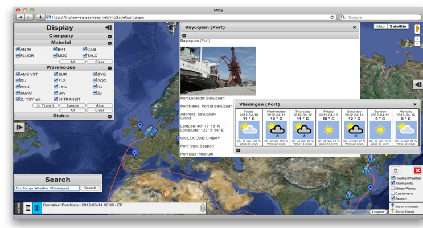Click the Bayuquan port ship photo
This screenshot has width=423, height=228.
click(x=218, y=71)
